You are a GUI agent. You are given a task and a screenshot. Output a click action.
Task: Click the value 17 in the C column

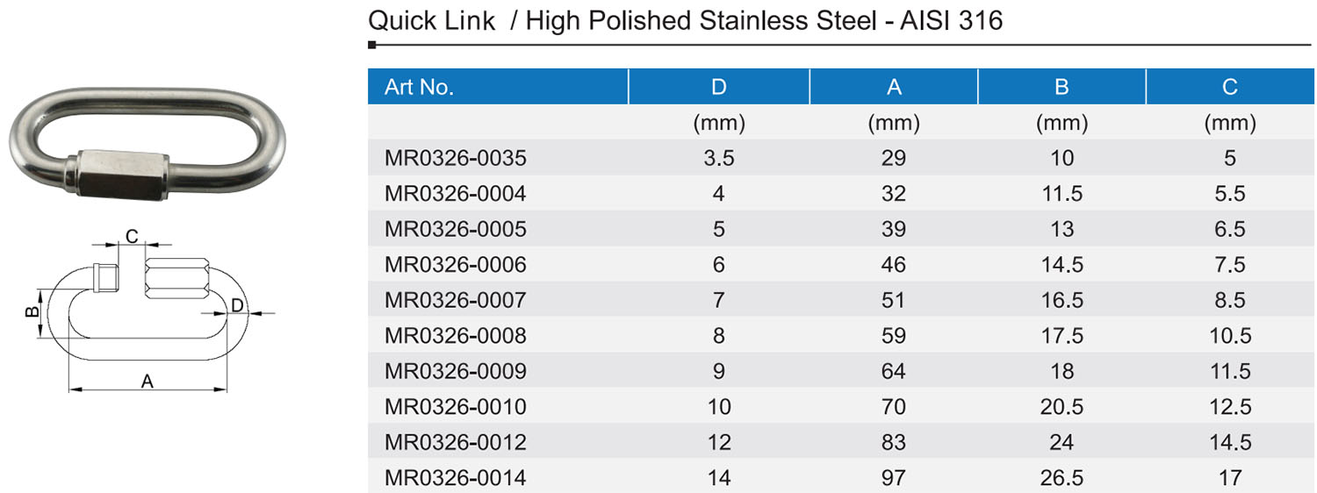[1229, 478]
